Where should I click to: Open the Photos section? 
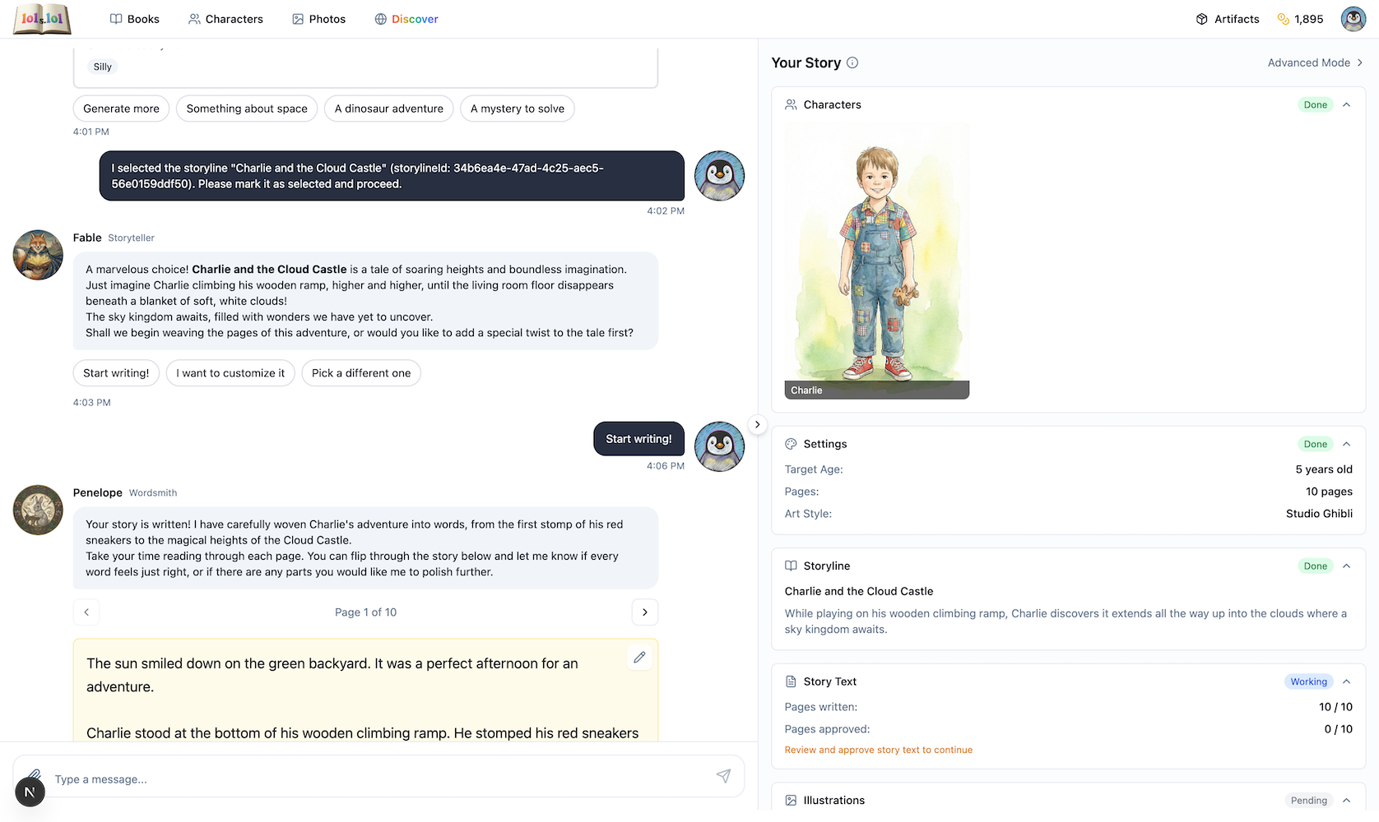[318, 18]
